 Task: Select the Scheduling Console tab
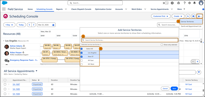pyautogui.click(x=44, y=9)
